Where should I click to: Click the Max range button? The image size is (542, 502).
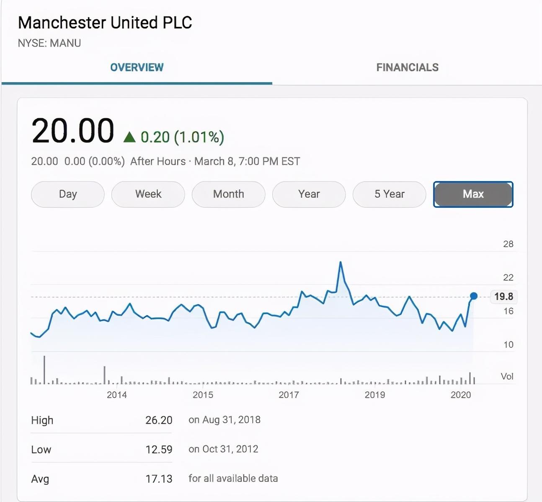473,194
